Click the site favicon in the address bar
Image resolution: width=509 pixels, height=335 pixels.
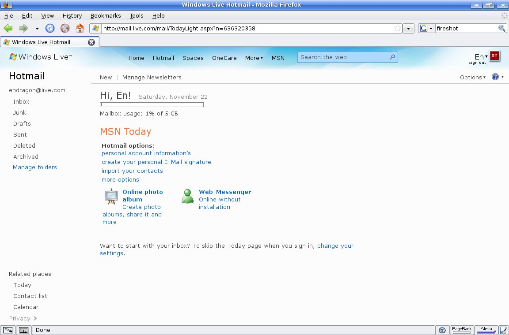coord(95,28)
